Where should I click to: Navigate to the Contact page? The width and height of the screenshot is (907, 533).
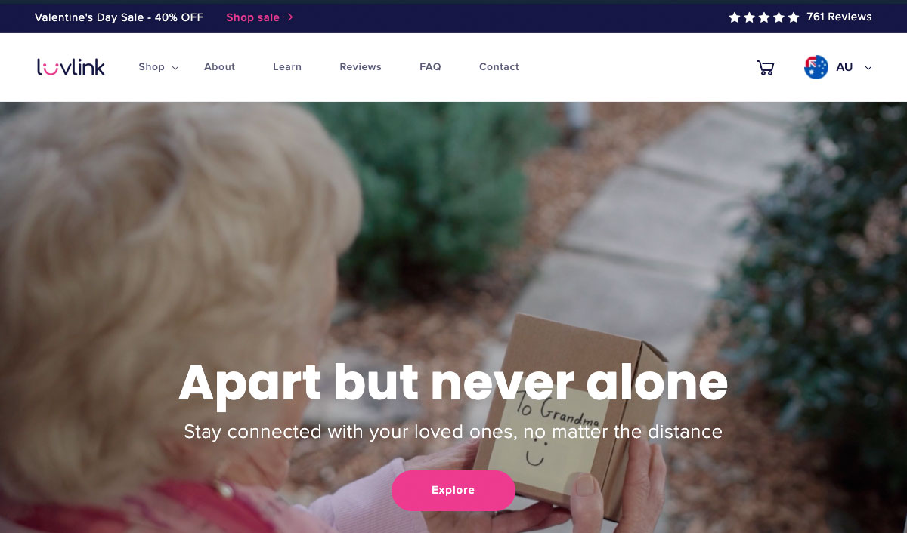499,67
